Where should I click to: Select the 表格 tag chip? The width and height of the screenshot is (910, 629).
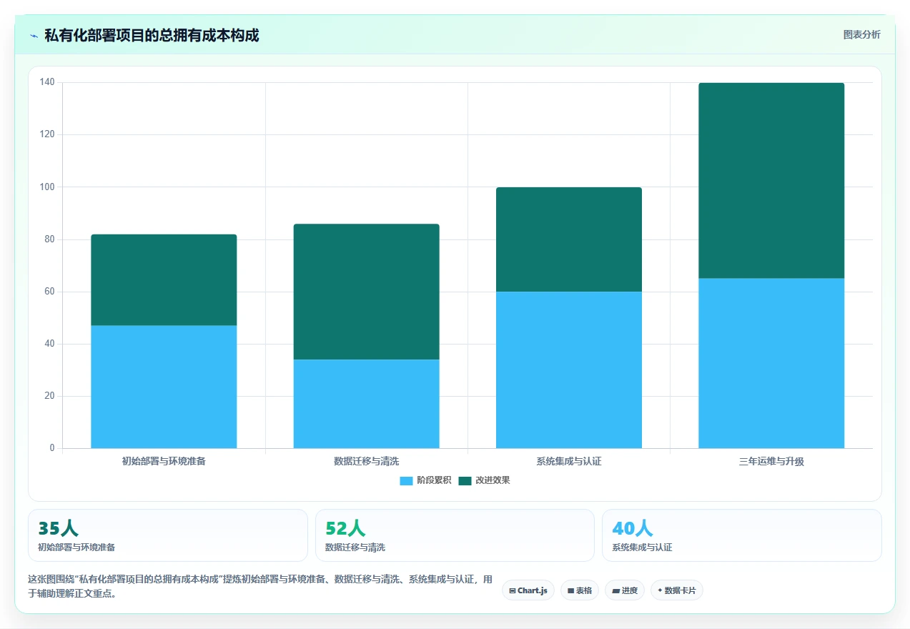pyautogui.click(x=580, y=590)
